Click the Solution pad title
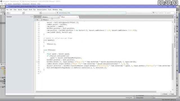The image size is (180, 101). pyautogui.click(x=9, y=17)
